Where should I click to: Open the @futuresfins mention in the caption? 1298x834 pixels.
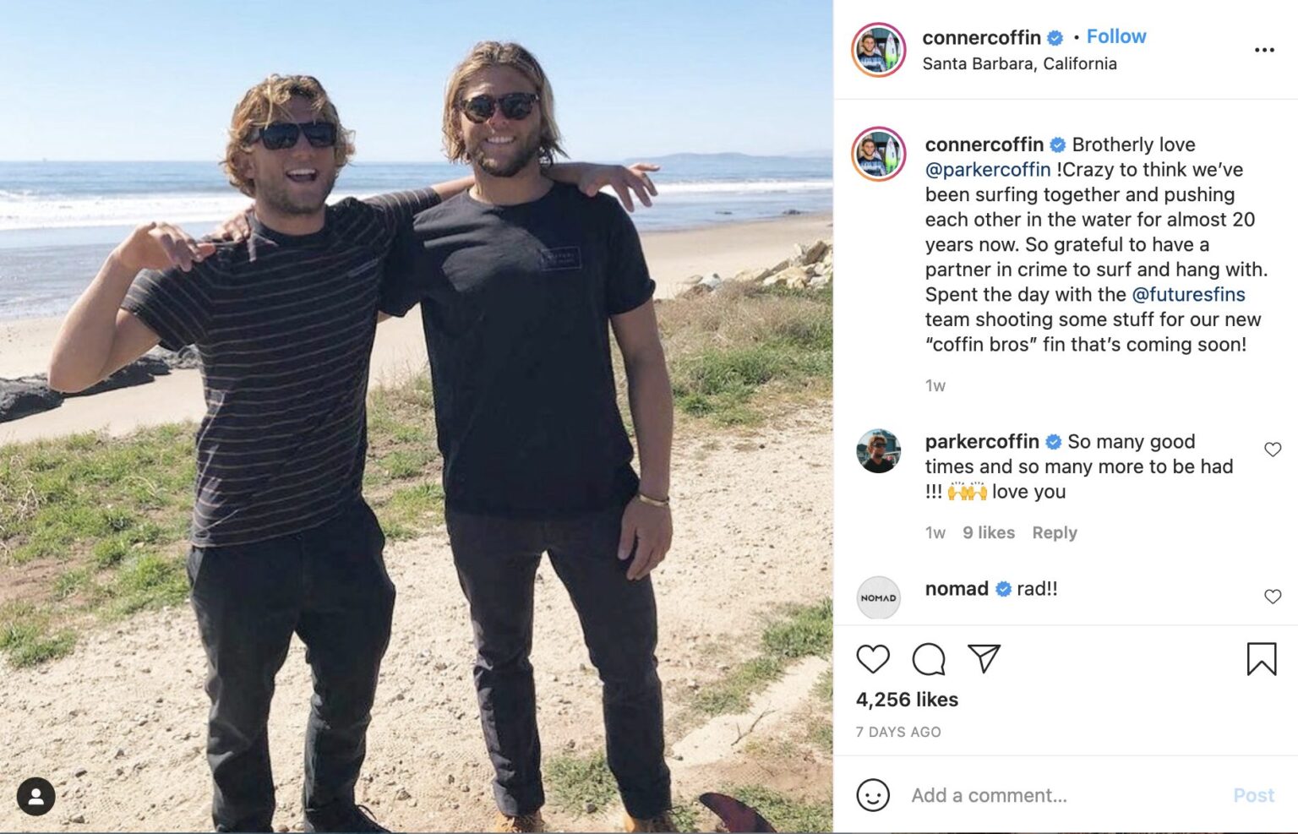coord(1191,295)
